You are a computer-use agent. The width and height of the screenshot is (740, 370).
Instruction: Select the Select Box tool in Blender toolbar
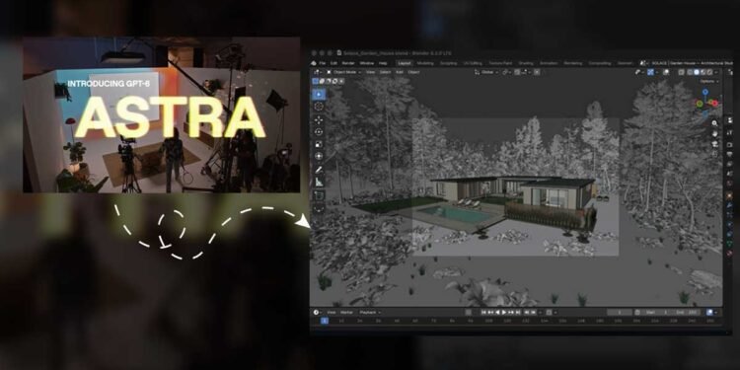point(319,95)
